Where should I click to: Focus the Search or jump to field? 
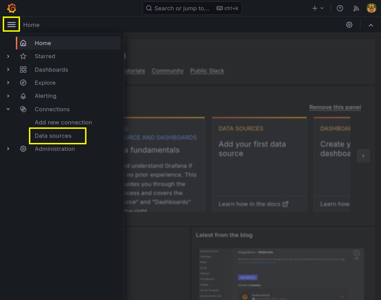click(192, 8)
